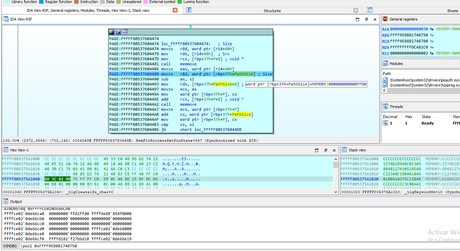
Task: Click the node color icon in graph block
Action: [x=111, y=32]
